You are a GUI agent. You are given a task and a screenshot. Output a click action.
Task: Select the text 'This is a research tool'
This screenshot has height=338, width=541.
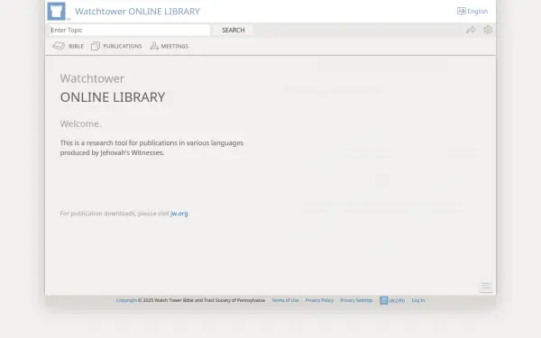pyautogui.click(x=93, y=142)
